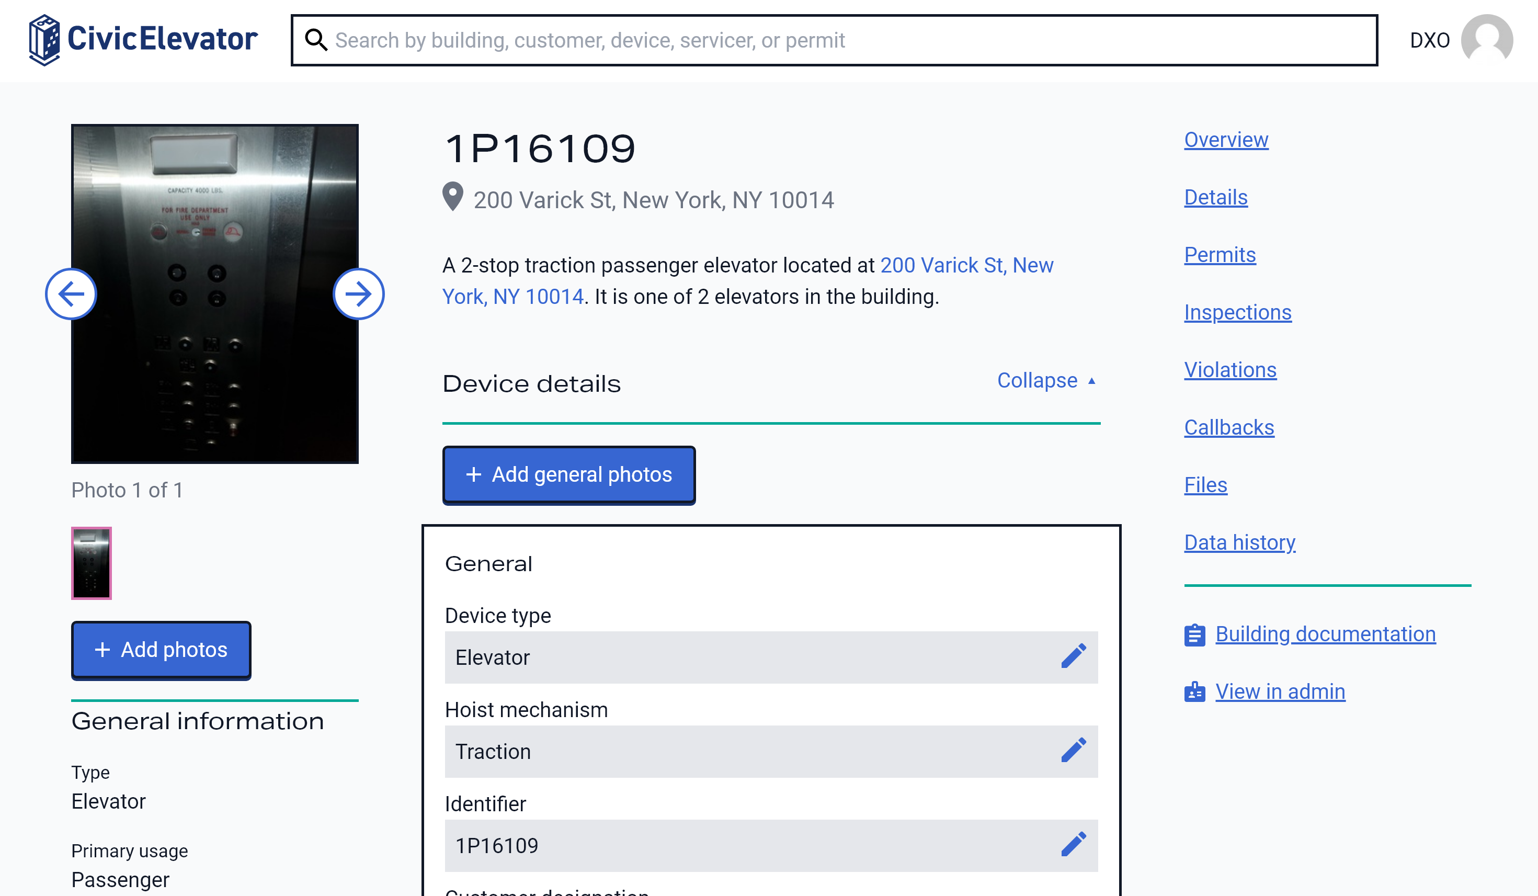Open the Permits page link
Image resolution: width=1538 pixels, height=896 pixels.
pyautogui.click(x=1220, y=254)
